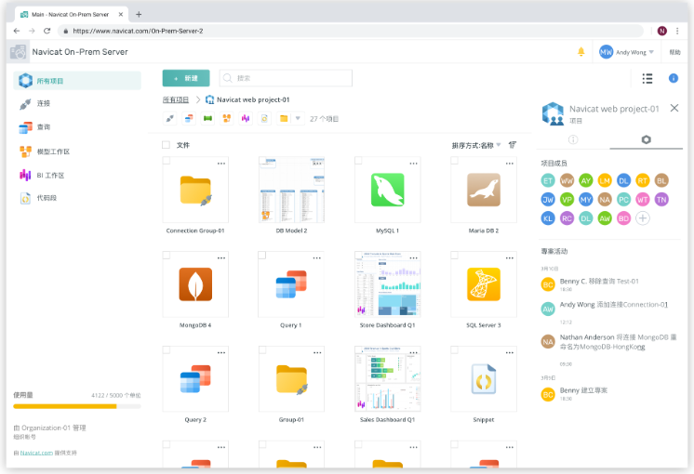Check the MongoDB 4 checkbox
694x474 pixels.
point(167,256)
